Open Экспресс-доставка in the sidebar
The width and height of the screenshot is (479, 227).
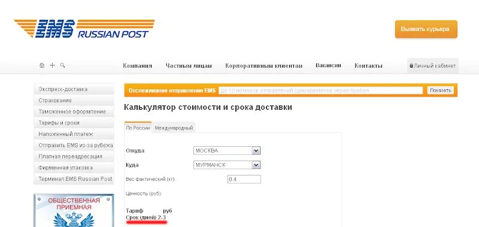tap(74, 89)
